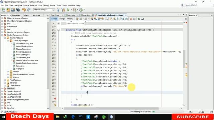Open the Profile Project dropdown arrow

[84, 10]
